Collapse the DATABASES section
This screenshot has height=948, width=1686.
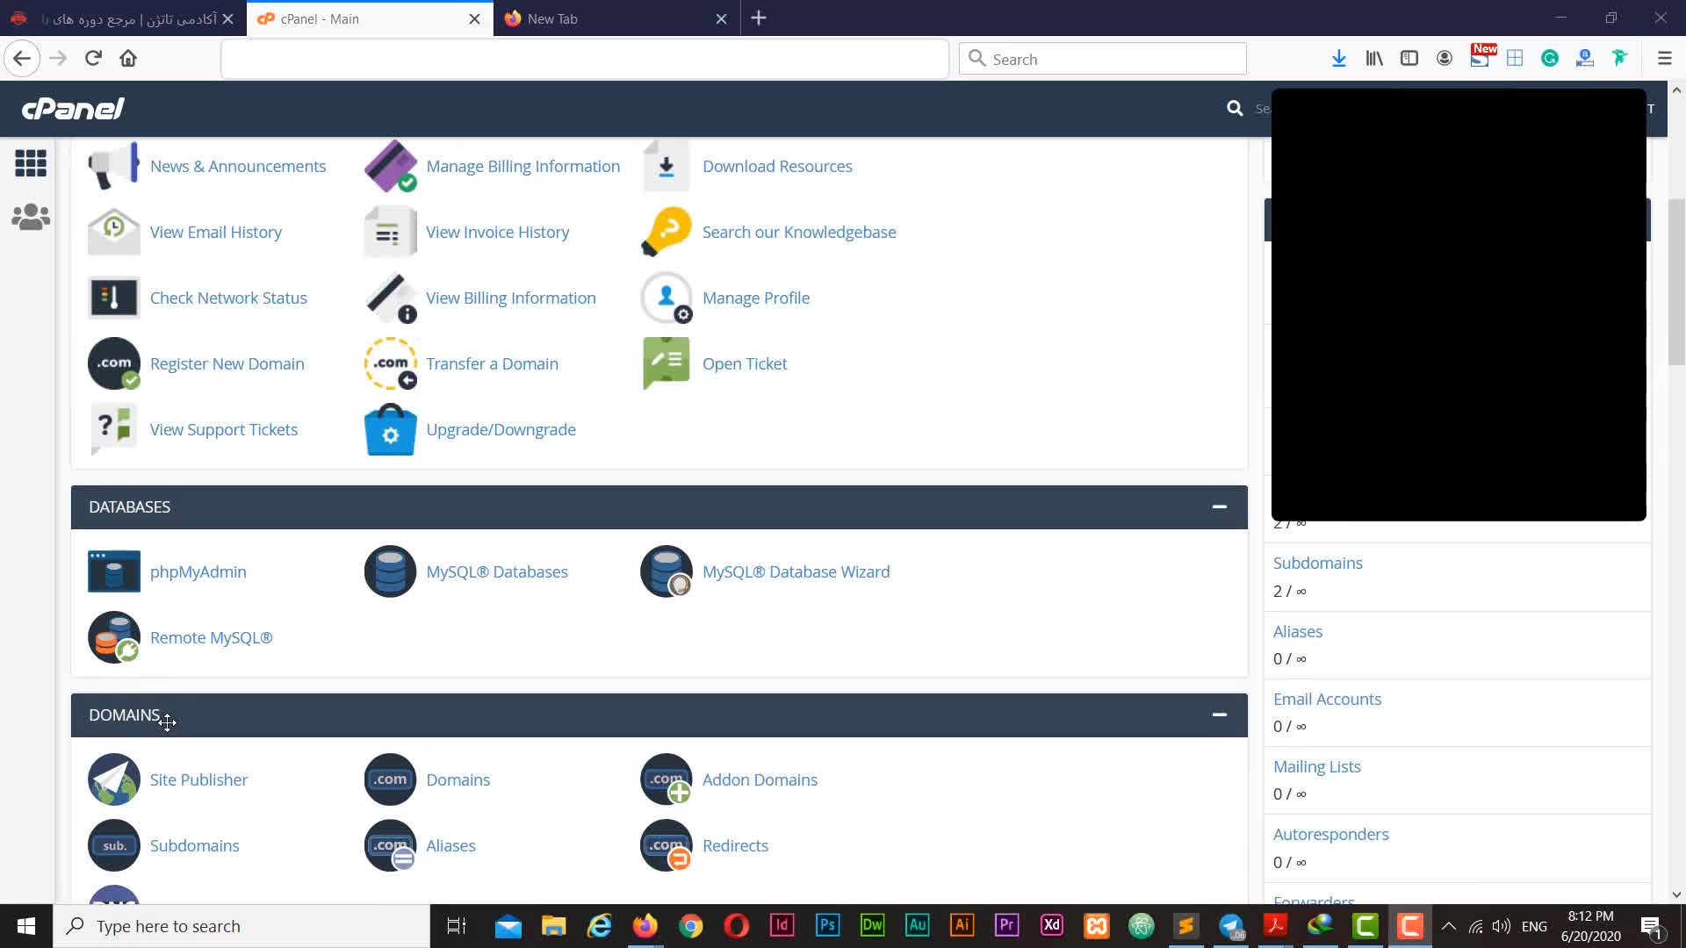(x=1219, y=506)
